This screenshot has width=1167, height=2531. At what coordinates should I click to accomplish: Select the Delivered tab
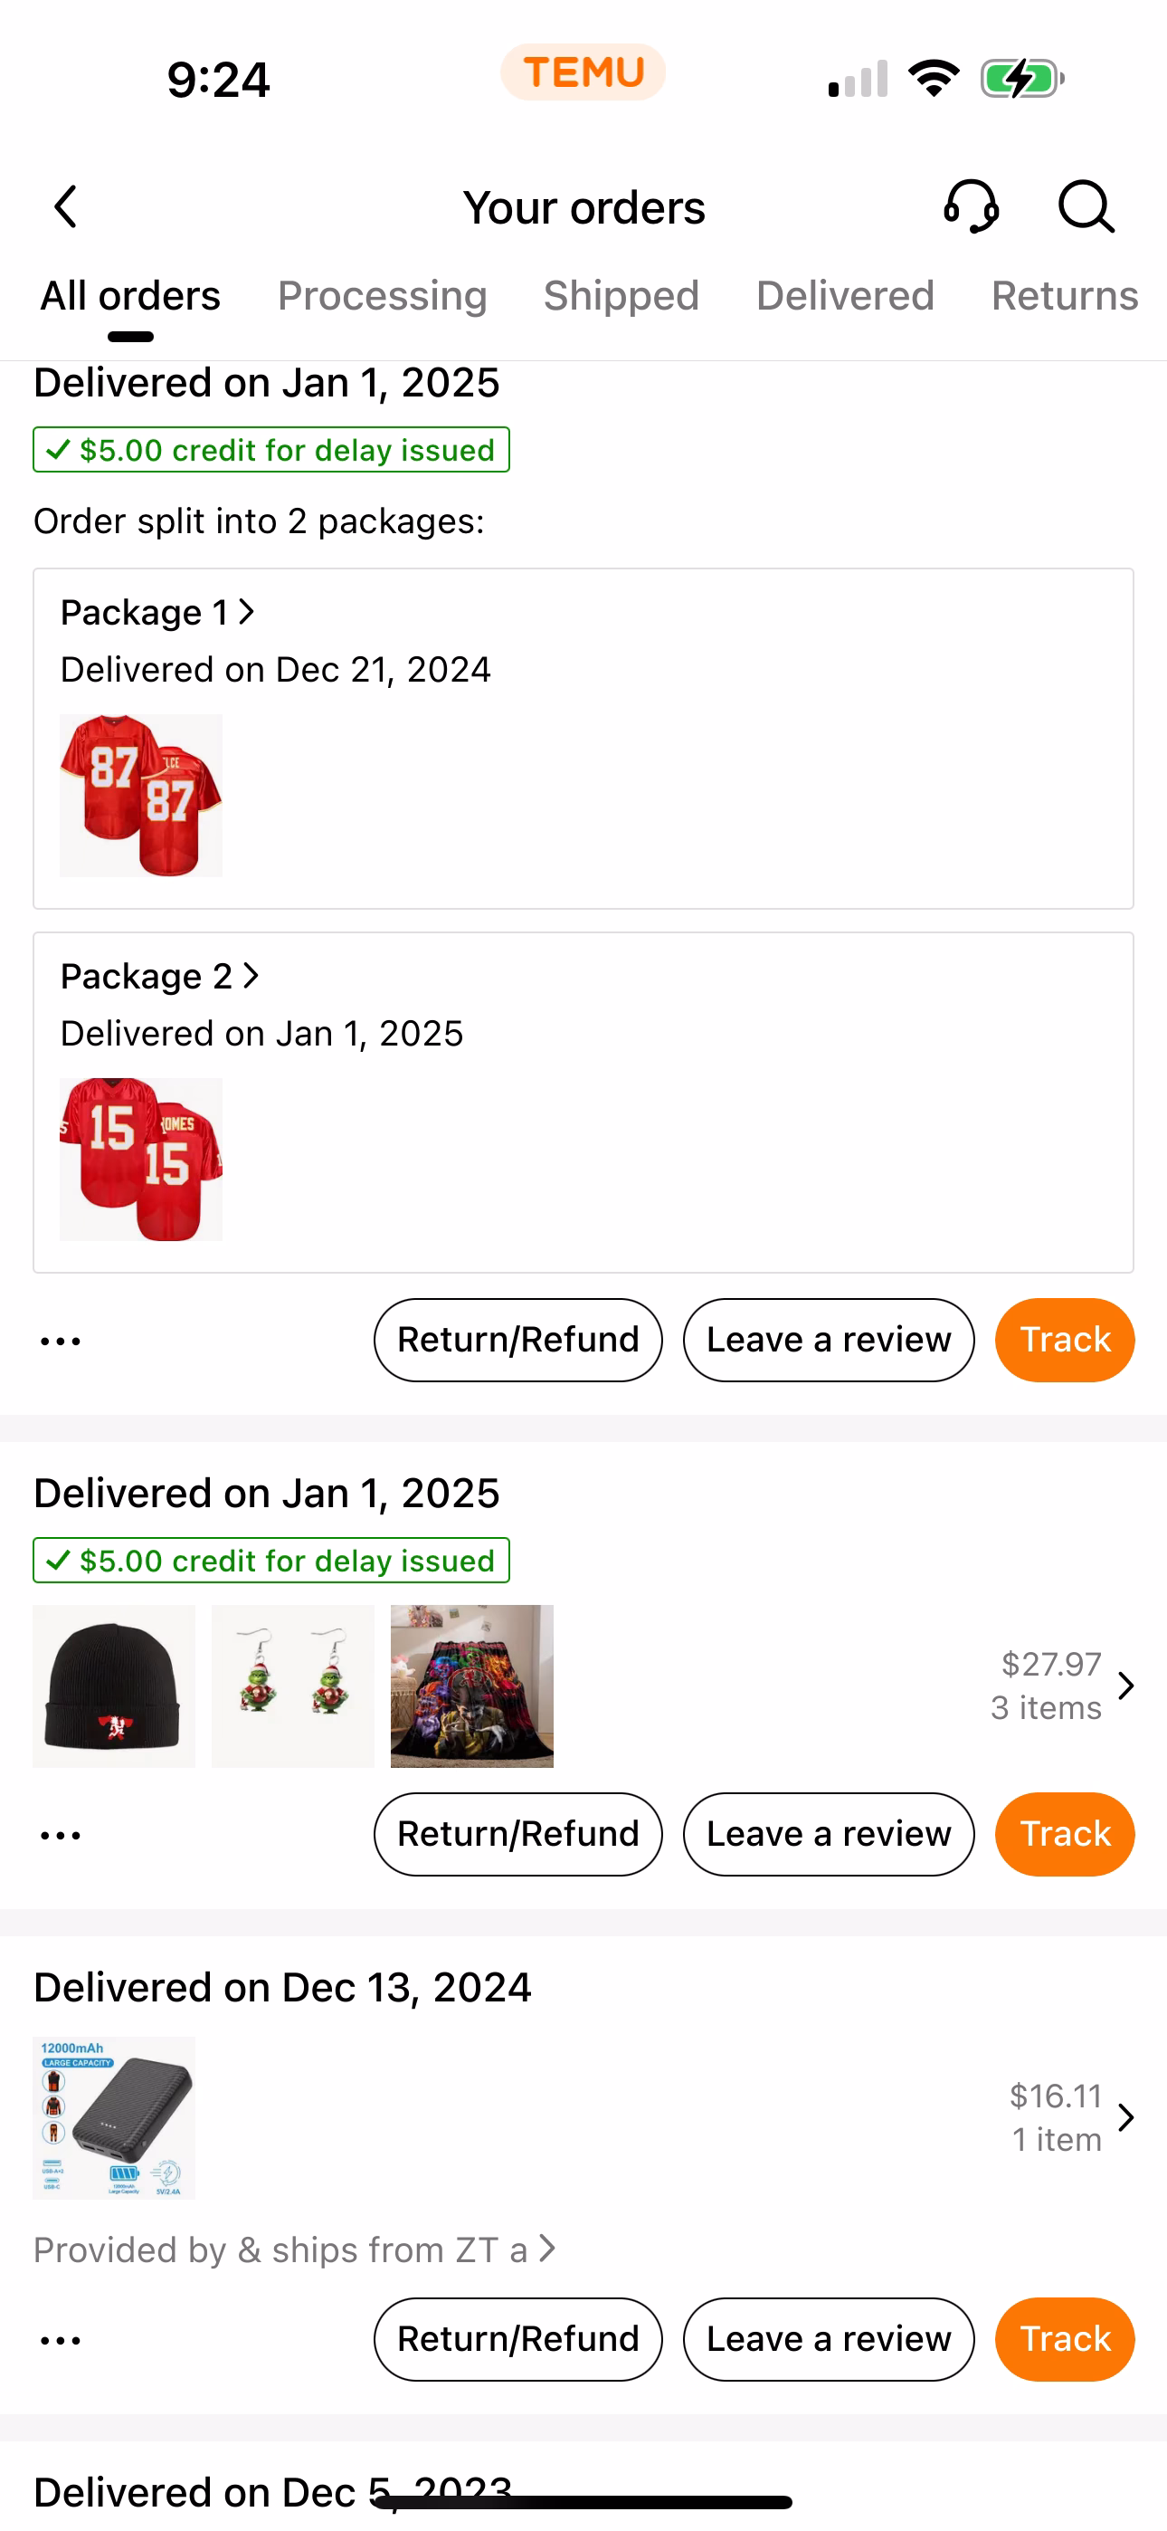point(845,296)
